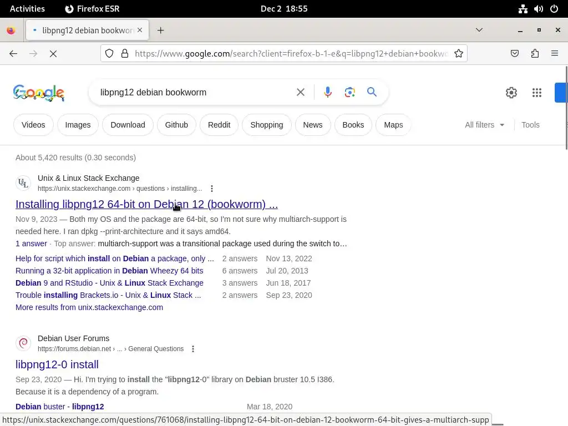
Task: Stop page loading with the X button
Action: (53, 54)
